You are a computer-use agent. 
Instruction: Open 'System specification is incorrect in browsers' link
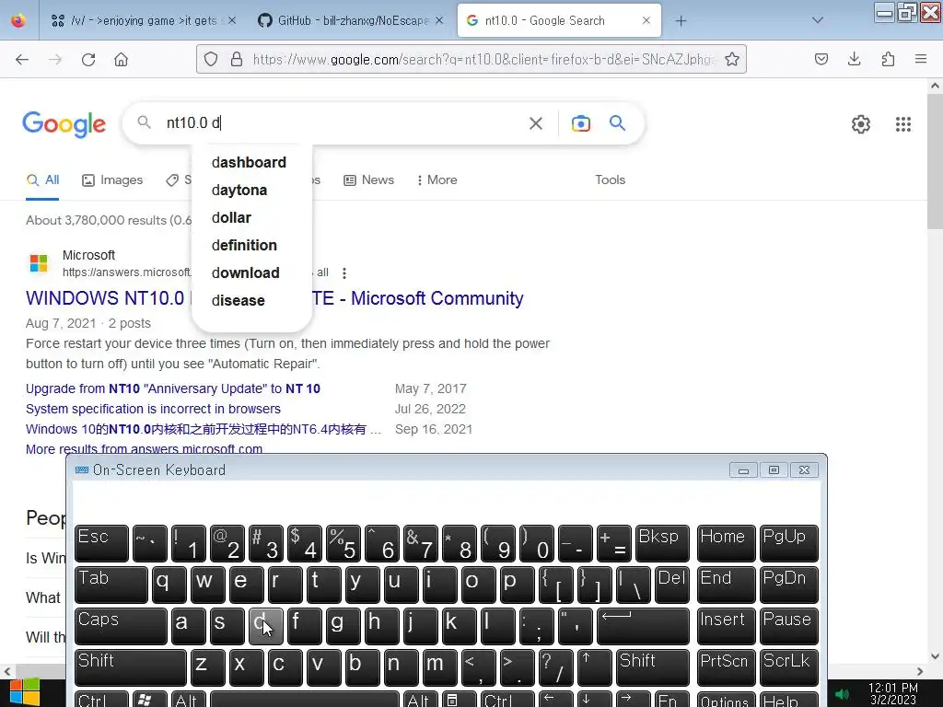[153, 409]
